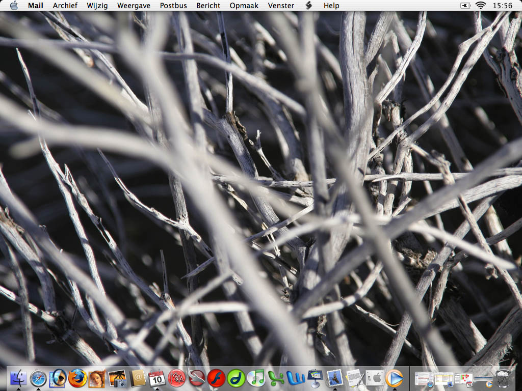Launch Microsoft Excel from the Dock
Image resolution: width=522 pixels, height=391 pixels.
276,378
